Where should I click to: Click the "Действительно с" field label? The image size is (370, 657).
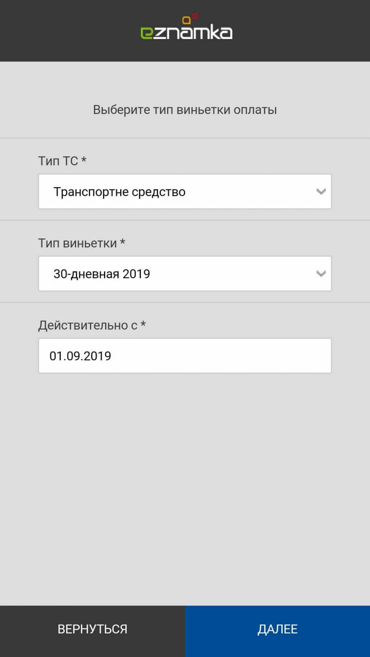[x=88, y=325]
